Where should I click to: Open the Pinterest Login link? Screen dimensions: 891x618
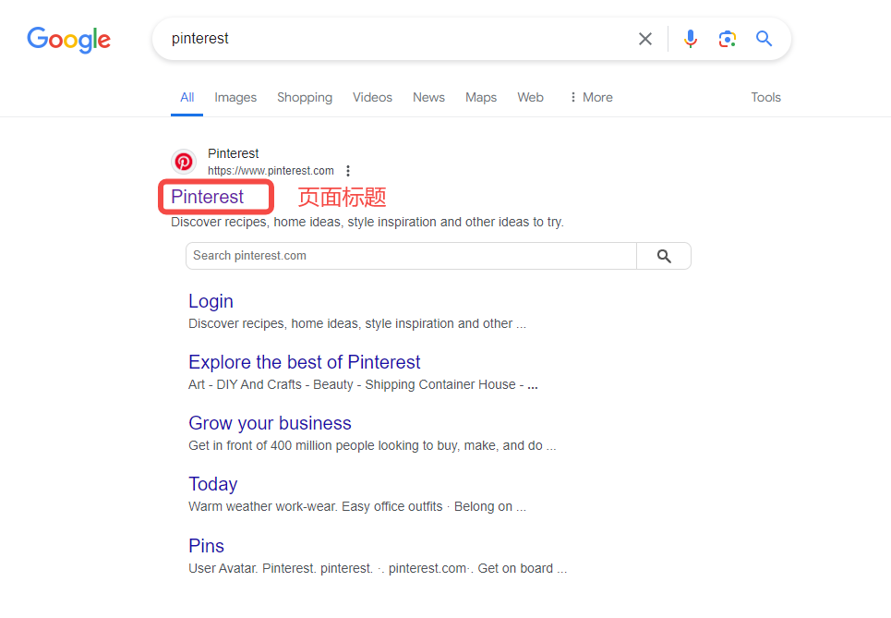tap(211, 301)
